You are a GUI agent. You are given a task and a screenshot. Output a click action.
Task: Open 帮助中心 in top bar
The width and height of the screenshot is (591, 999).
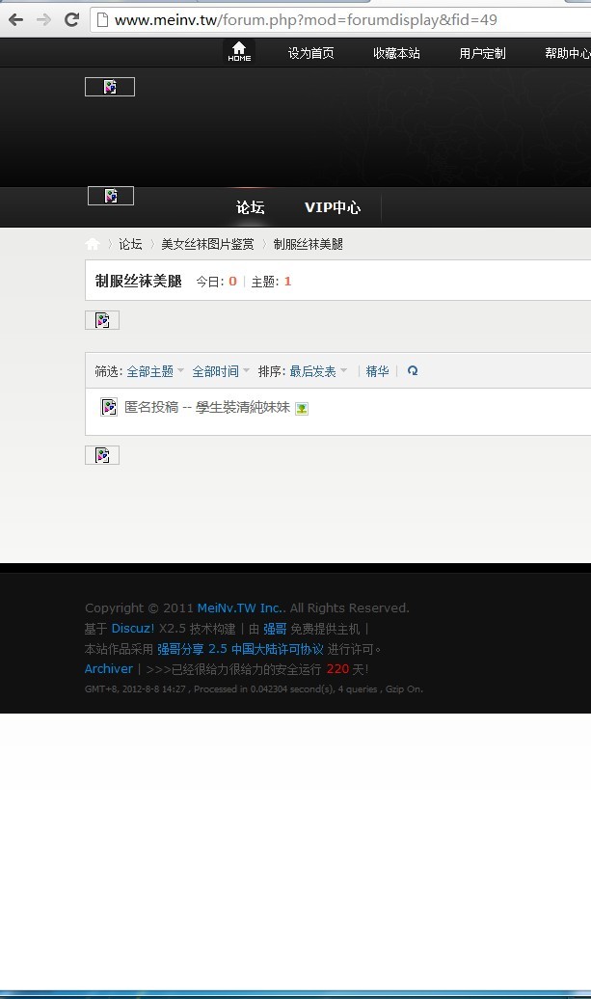click(x=568, y=54)
